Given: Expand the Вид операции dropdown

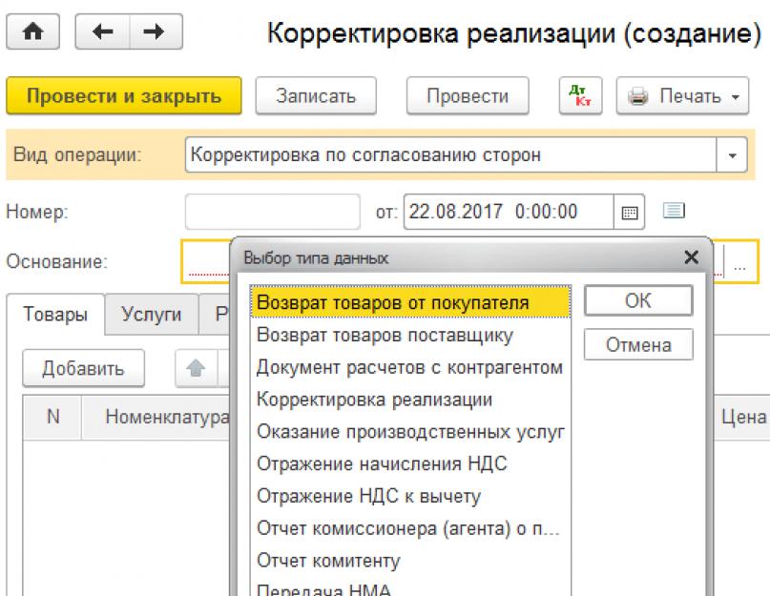Looking at the screenshot, I should 733,154.
